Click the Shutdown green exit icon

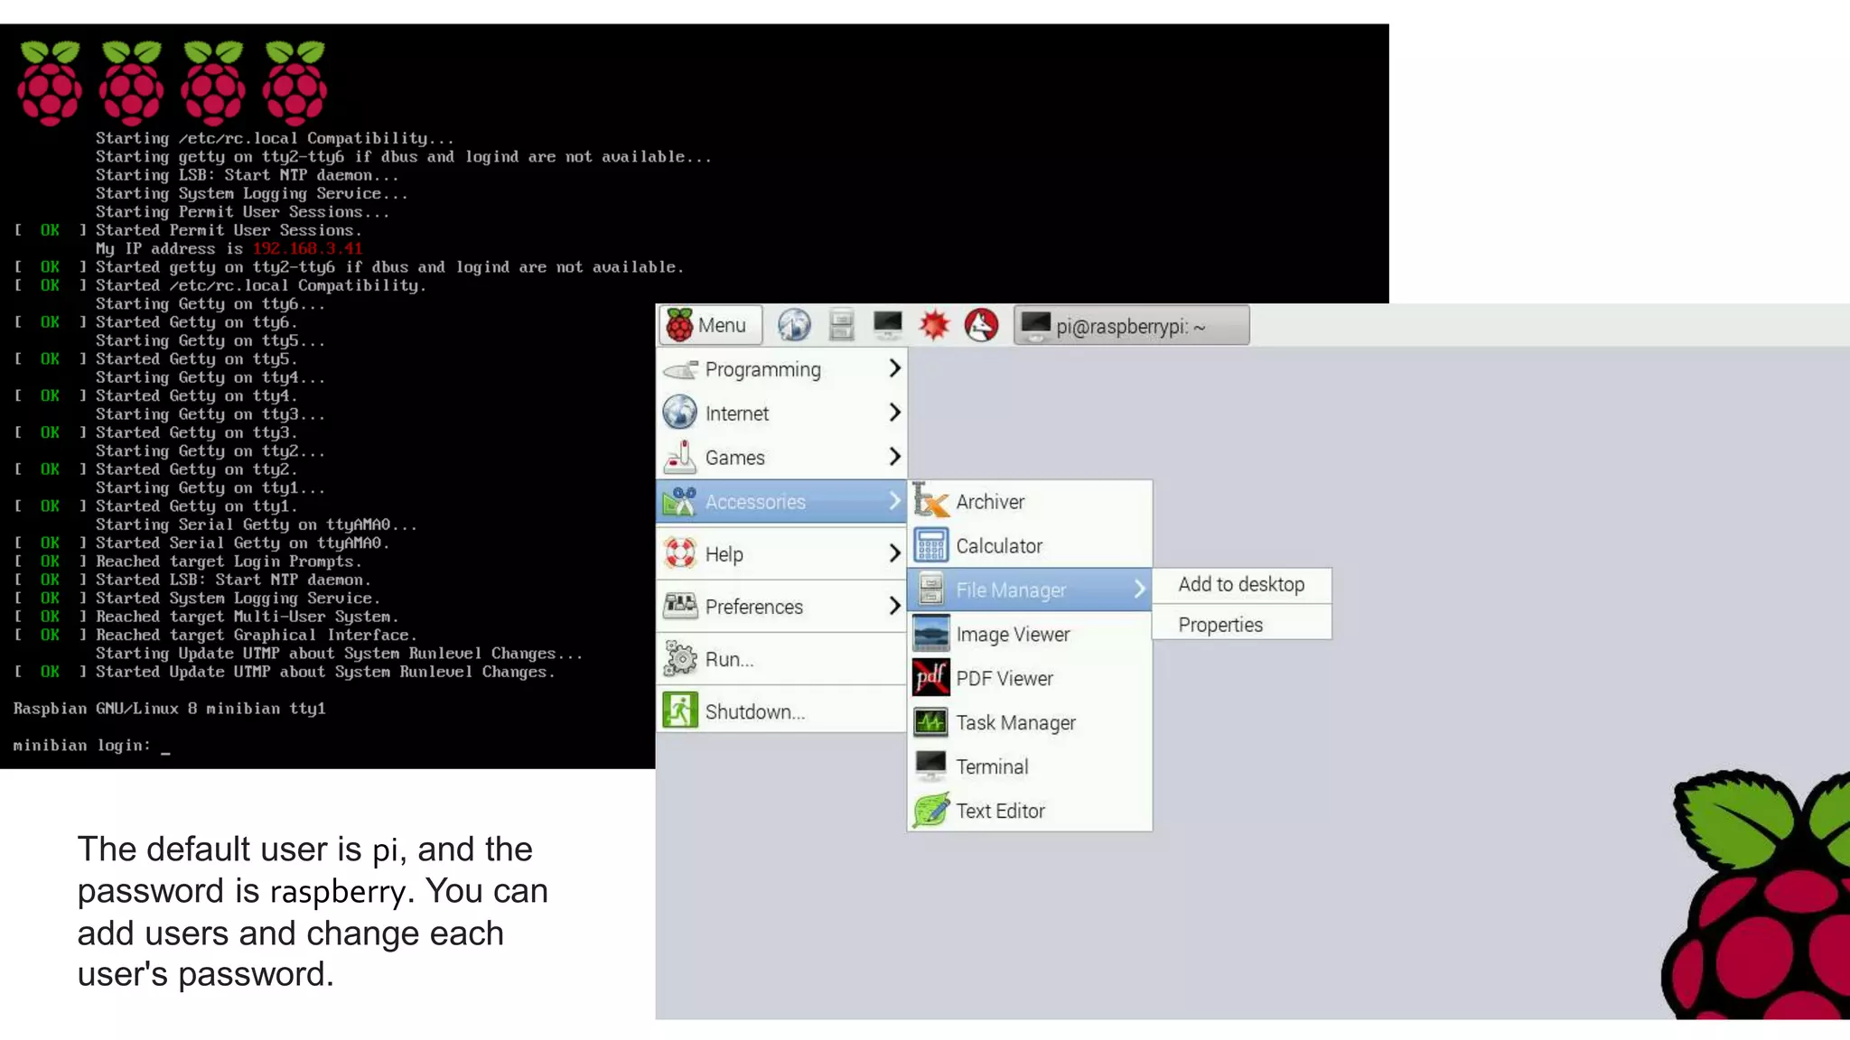(x=680, y=710)
